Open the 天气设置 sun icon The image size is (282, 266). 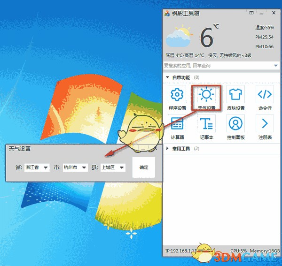(206, 94)
